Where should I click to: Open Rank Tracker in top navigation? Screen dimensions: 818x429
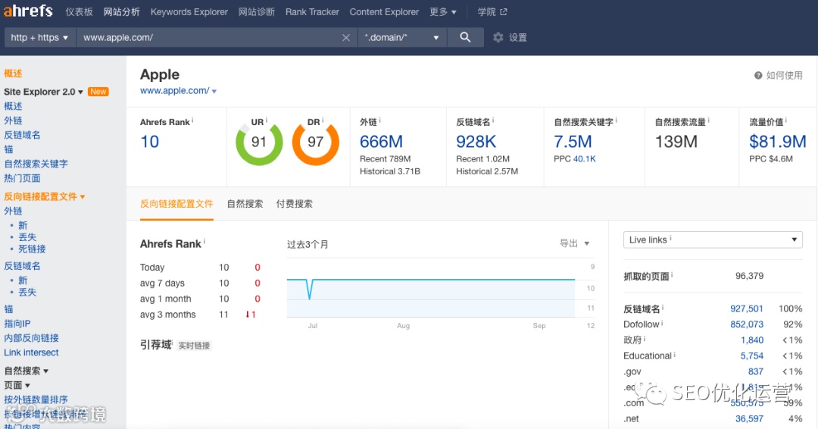point(312,11)
